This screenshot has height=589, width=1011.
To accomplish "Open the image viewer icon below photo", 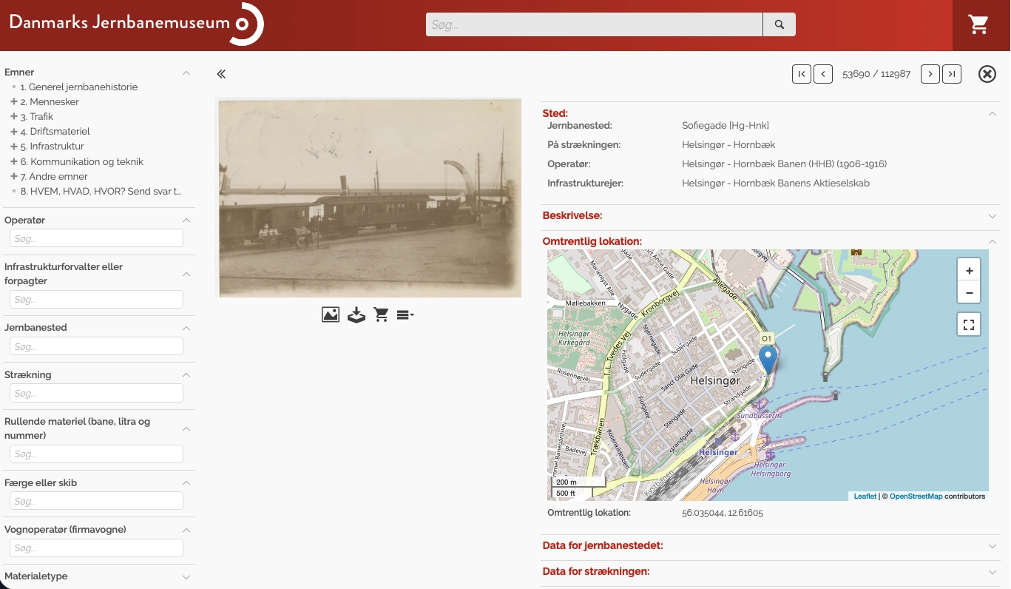I will [331, 314].
